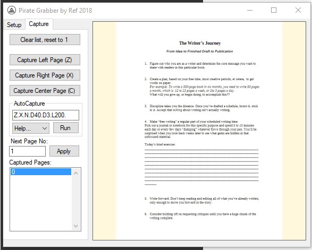This screenshot has height=250, width=312.
Task: Click Capture Center Page (C) button
Action: (x=45, y=91)
